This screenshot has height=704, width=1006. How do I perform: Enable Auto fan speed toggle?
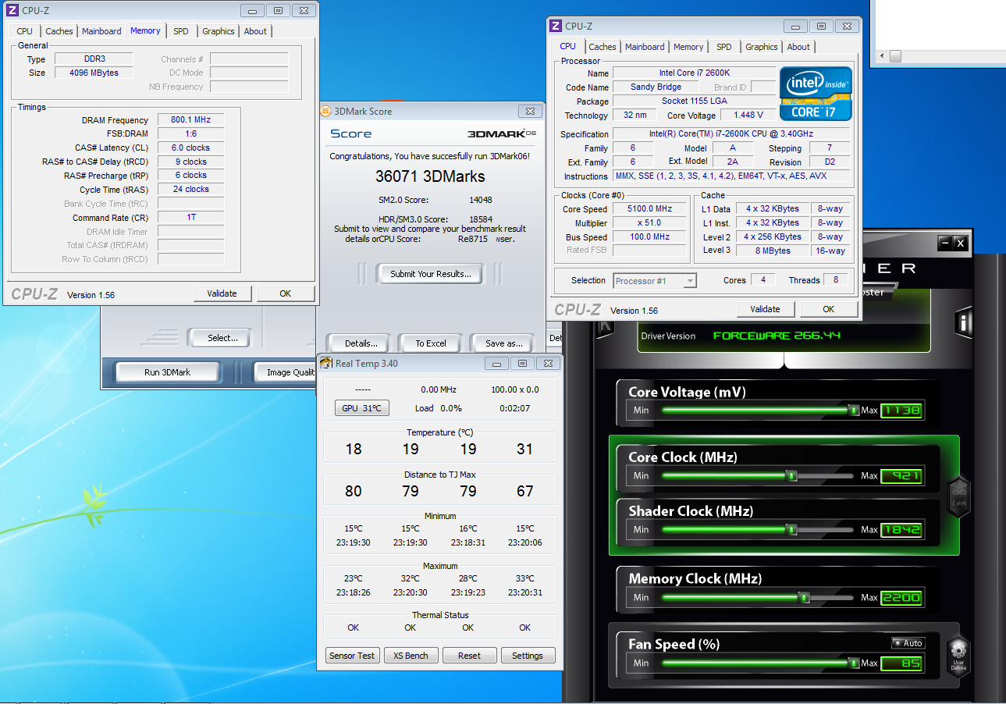pos(908,643)
